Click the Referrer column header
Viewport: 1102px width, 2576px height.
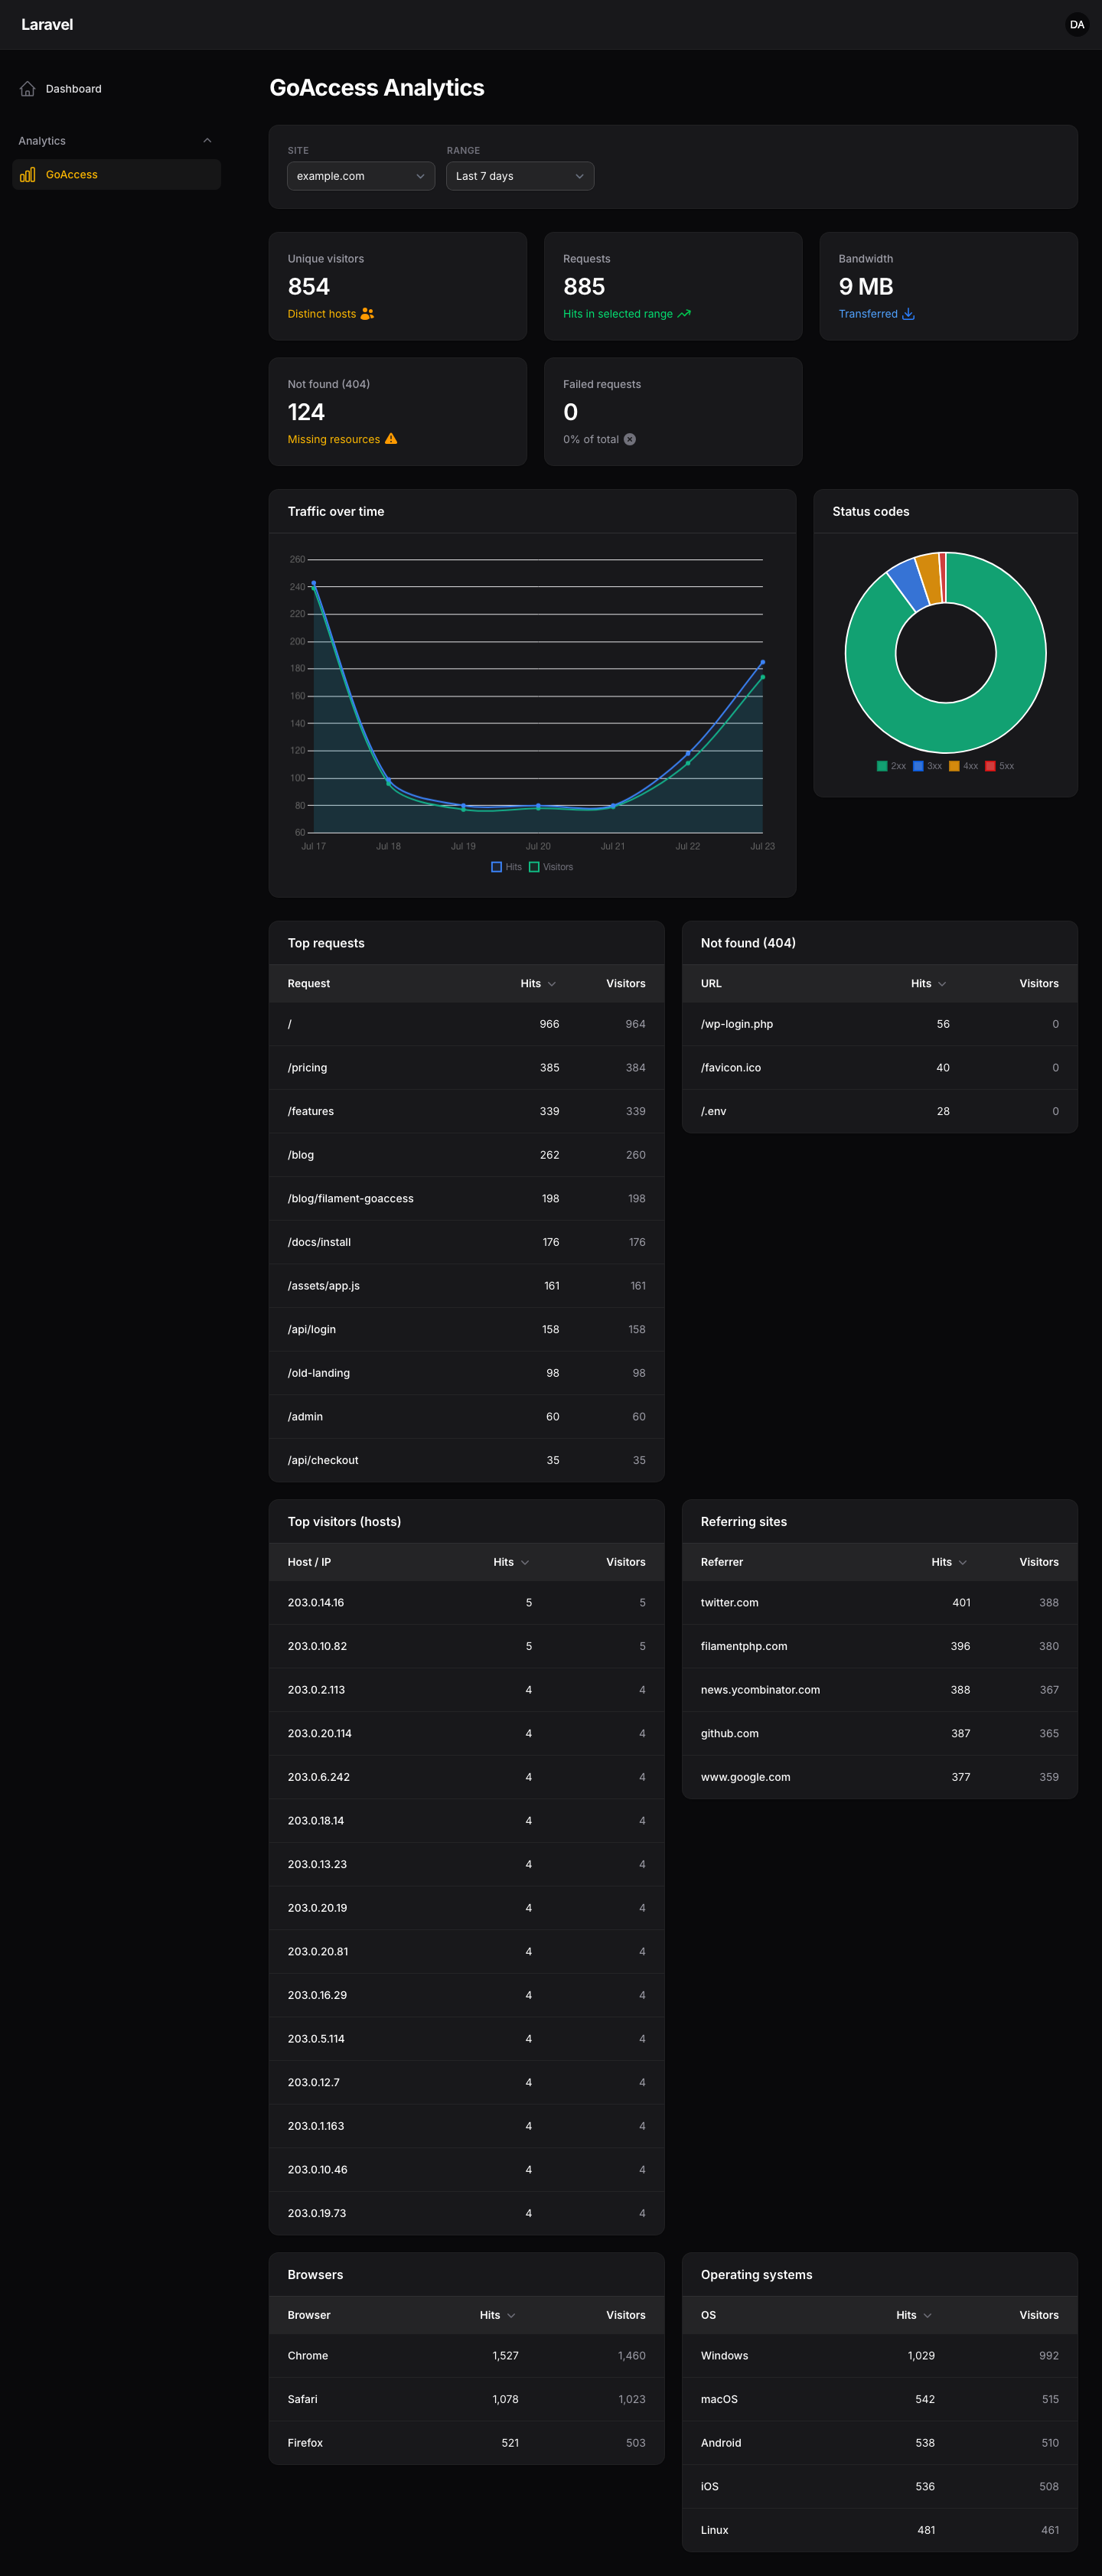722,1562
